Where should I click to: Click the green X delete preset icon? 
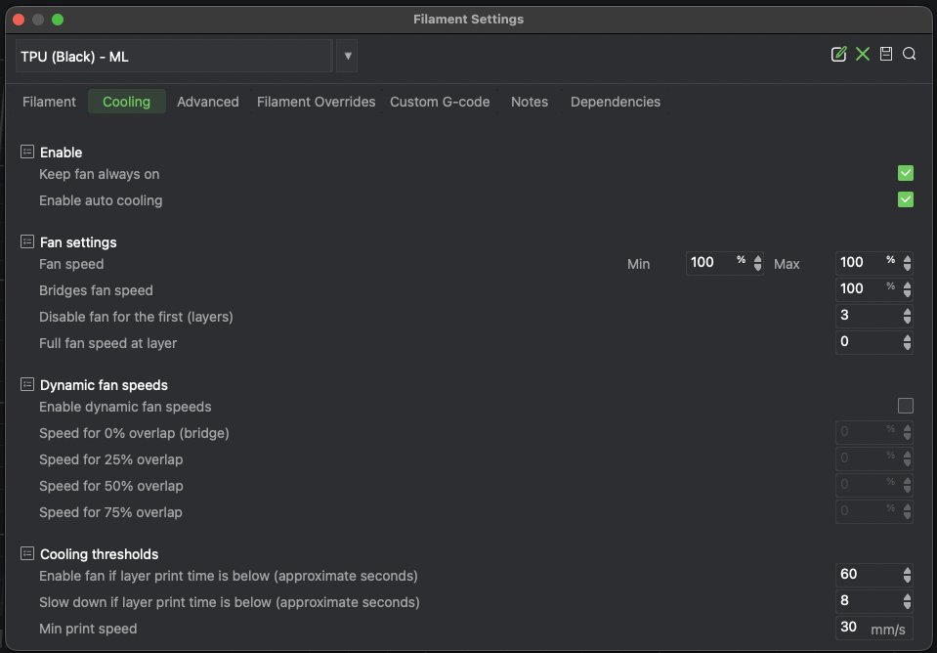(x=863, y=55)
